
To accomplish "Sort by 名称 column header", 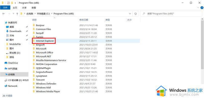I will (34, 20).
